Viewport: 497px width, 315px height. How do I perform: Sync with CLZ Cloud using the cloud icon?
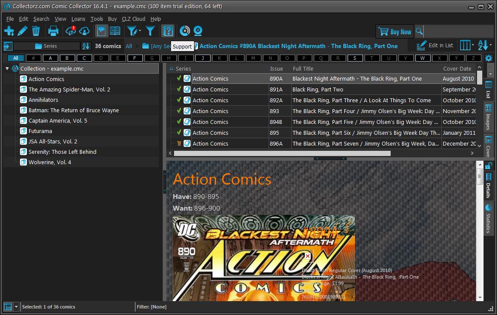(71, 30)
